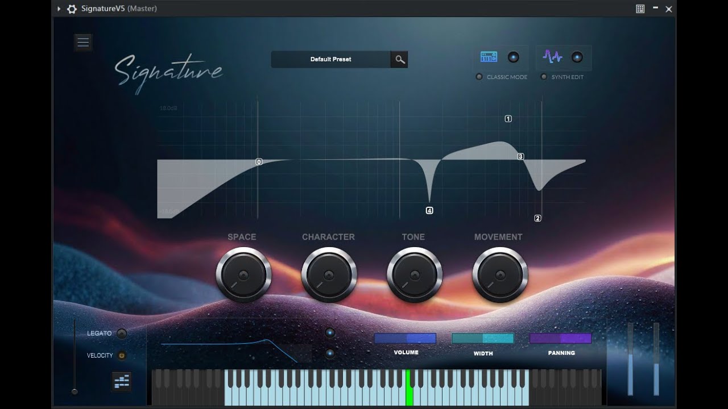Screen dimensions: 728x409
Task: Click the mixer bars icon below VELOCITY
Action: [x=122, y=382]
